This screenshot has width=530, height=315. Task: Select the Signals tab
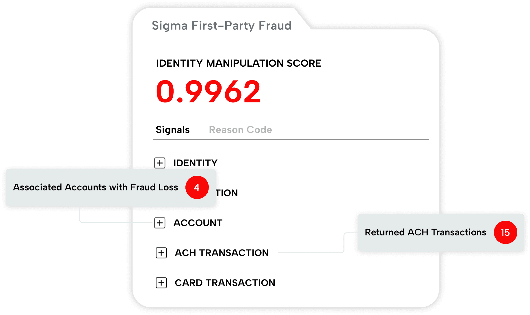tap(172, 130)
